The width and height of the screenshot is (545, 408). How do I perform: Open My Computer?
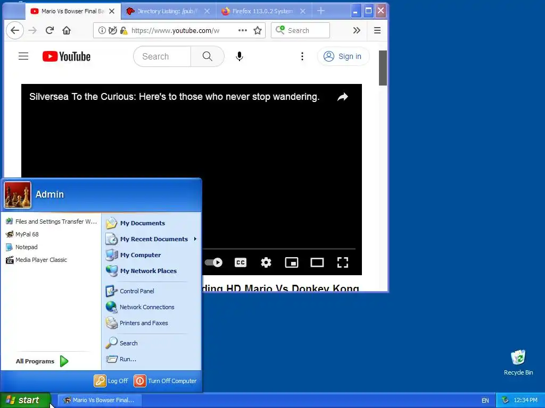[134, 255]
